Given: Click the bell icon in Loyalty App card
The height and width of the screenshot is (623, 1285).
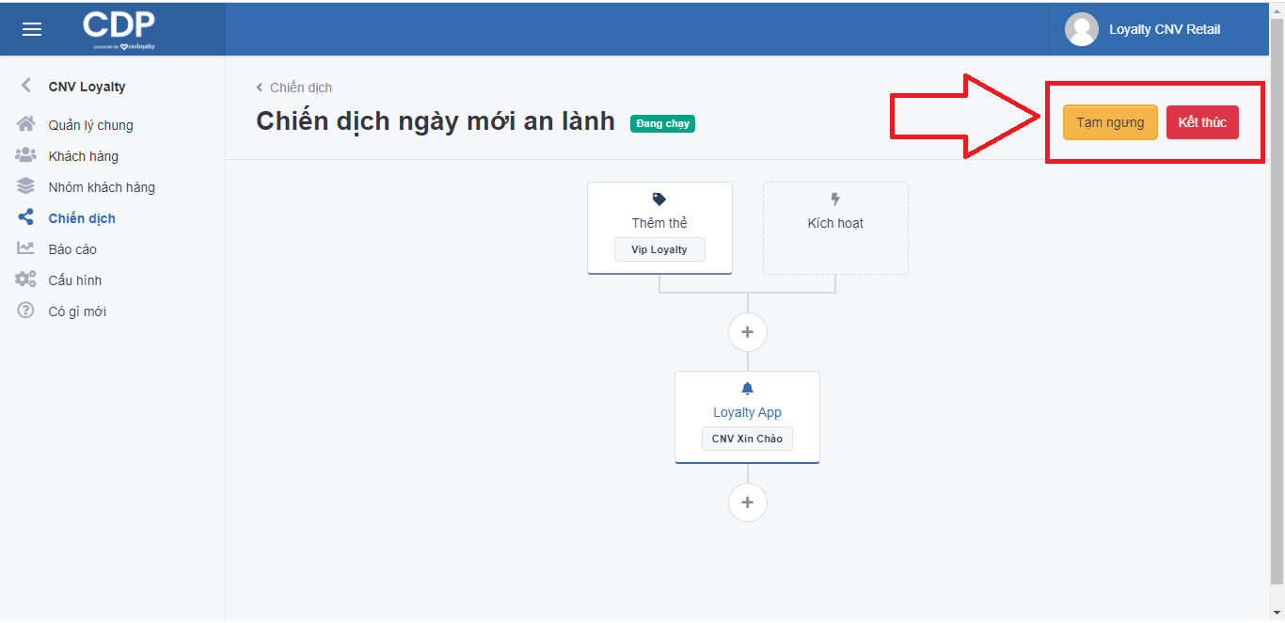Looking at the screenshot, I should 748,389.
